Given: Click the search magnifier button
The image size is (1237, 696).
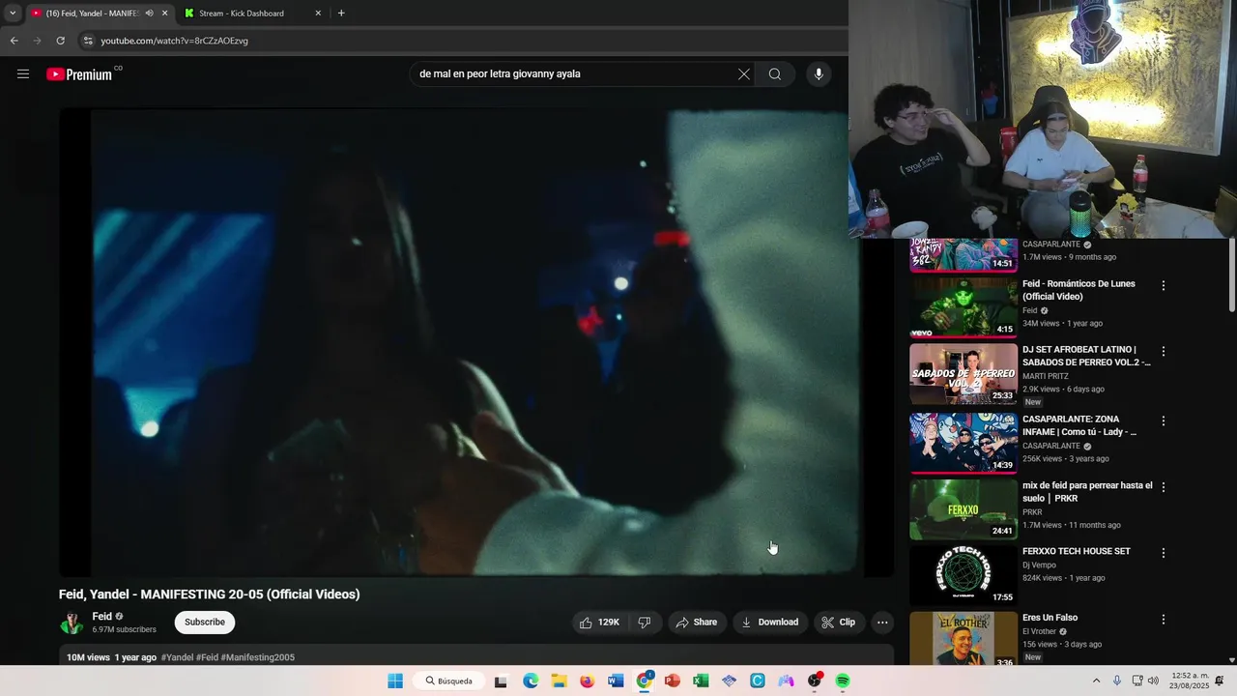Looking at the screenshot, I should pos(774,73).
